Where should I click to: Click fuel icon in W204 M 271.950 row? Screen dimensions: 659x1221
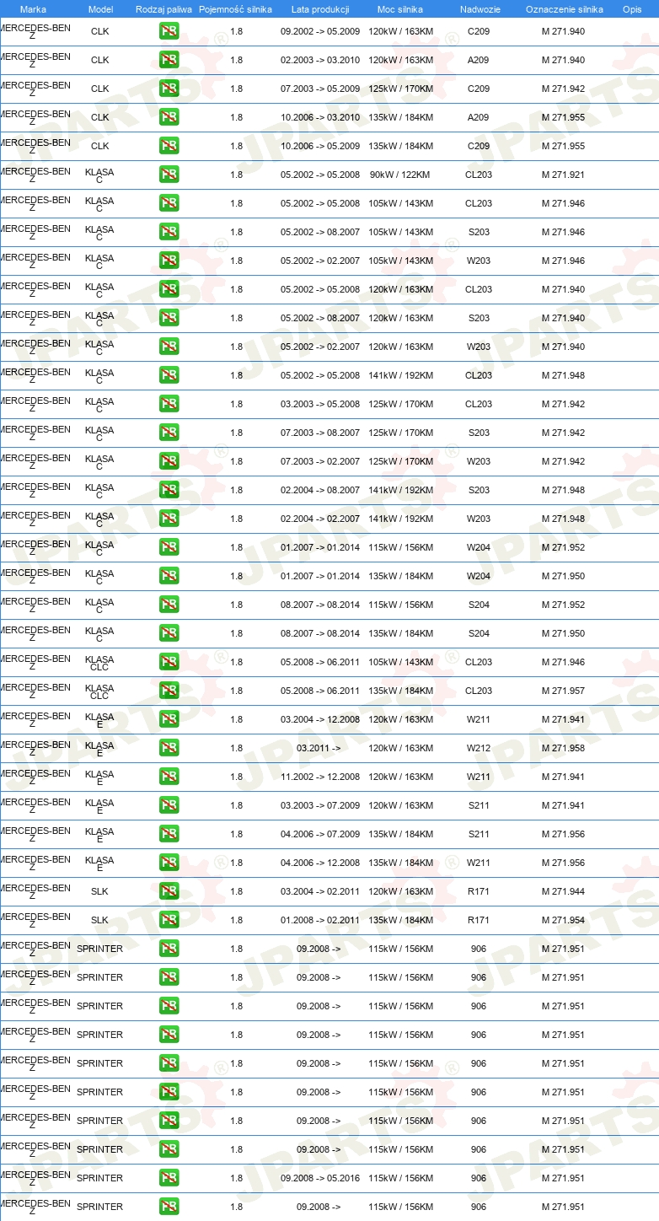click(x=169, y=576)
